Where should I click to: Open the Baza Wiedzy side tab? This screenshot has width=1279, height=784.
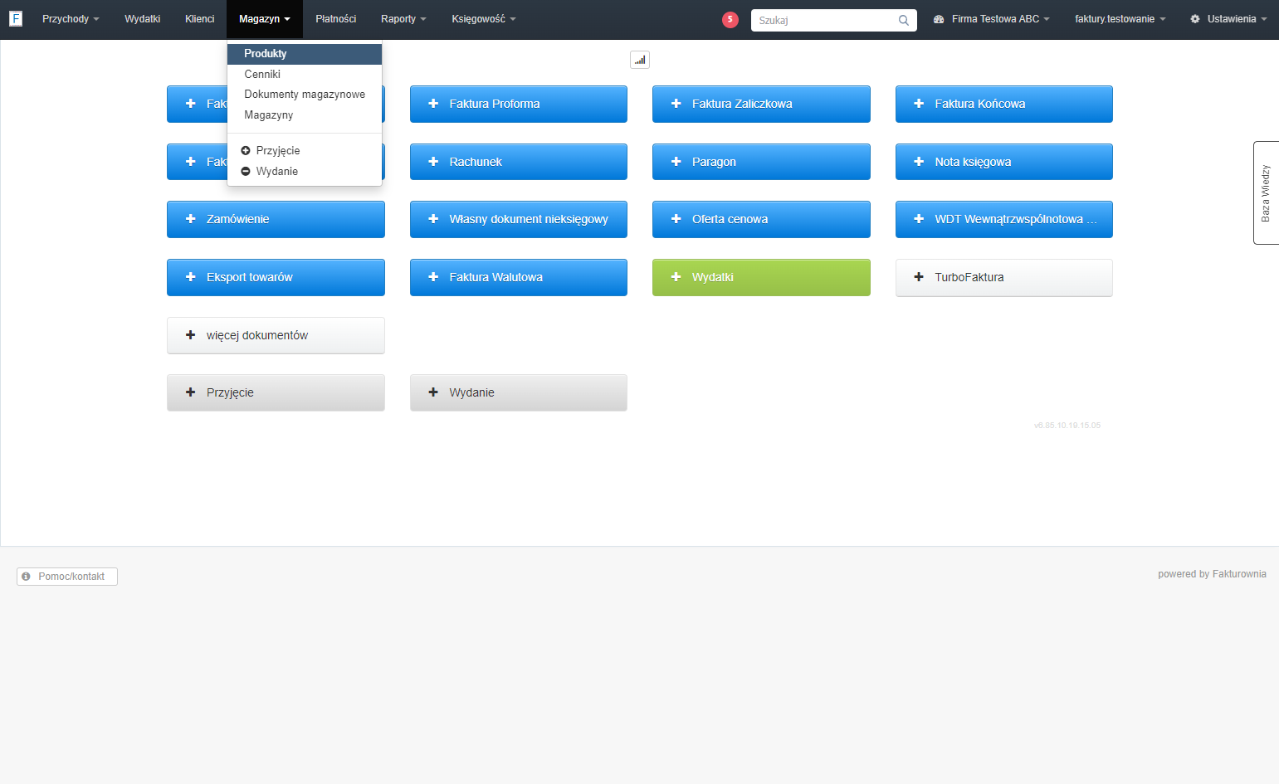tap(1266, 193)
